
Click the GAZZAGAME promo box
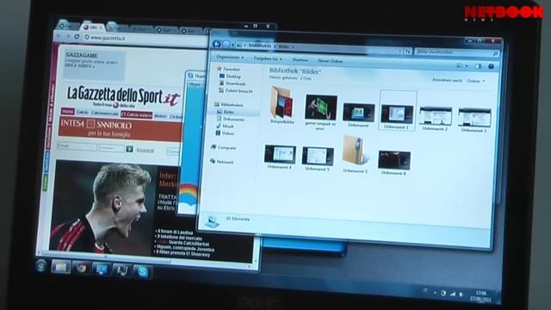pyautogui.click(x=94, y=65)
